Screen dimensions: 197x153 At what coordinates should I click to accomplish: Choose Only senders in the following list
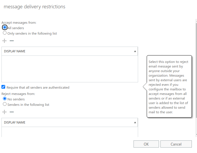[5, 33]
